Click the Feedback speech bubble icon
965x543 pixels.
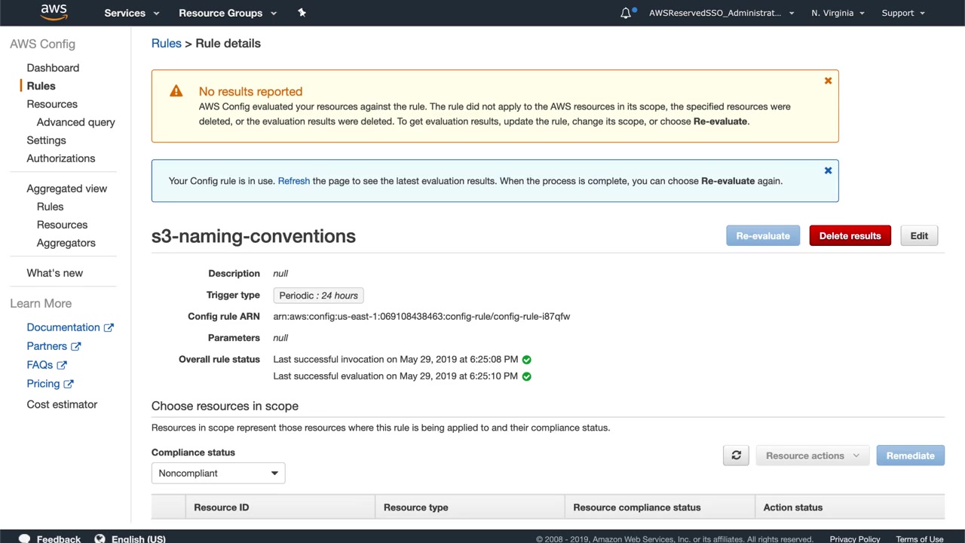(24, 538)
